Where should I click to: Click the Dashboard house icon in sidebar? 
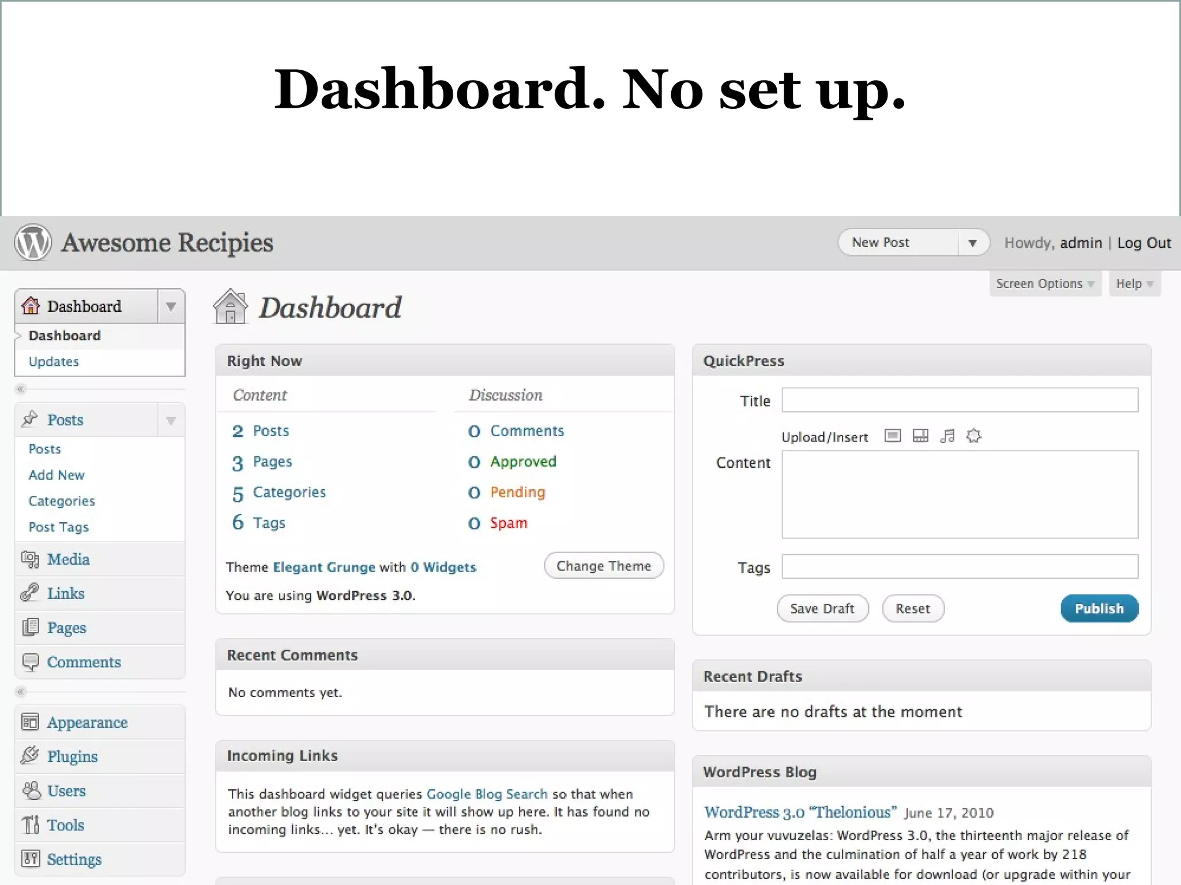click(x=31, y=306)
